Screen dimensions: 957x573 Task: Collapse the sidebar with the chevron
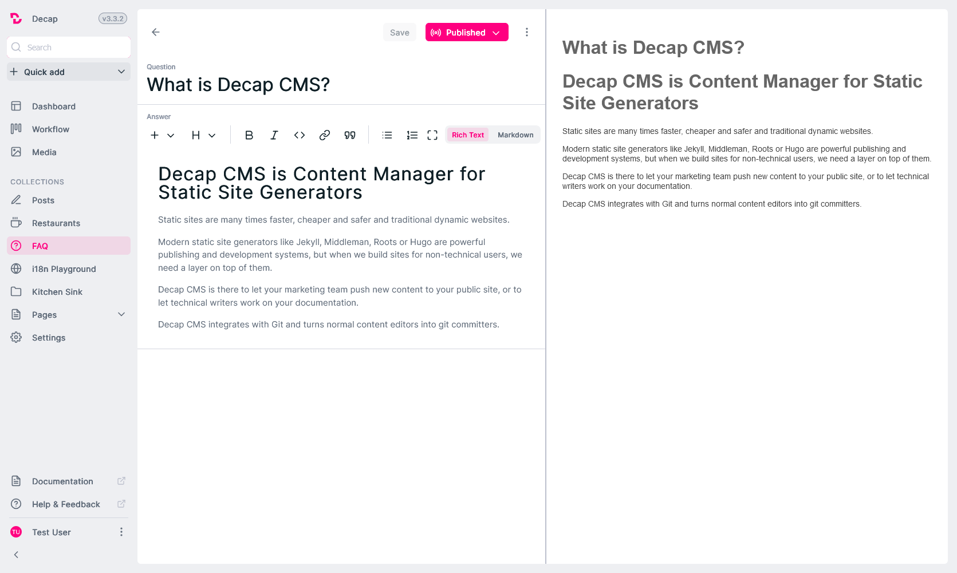tap(16, 555)
